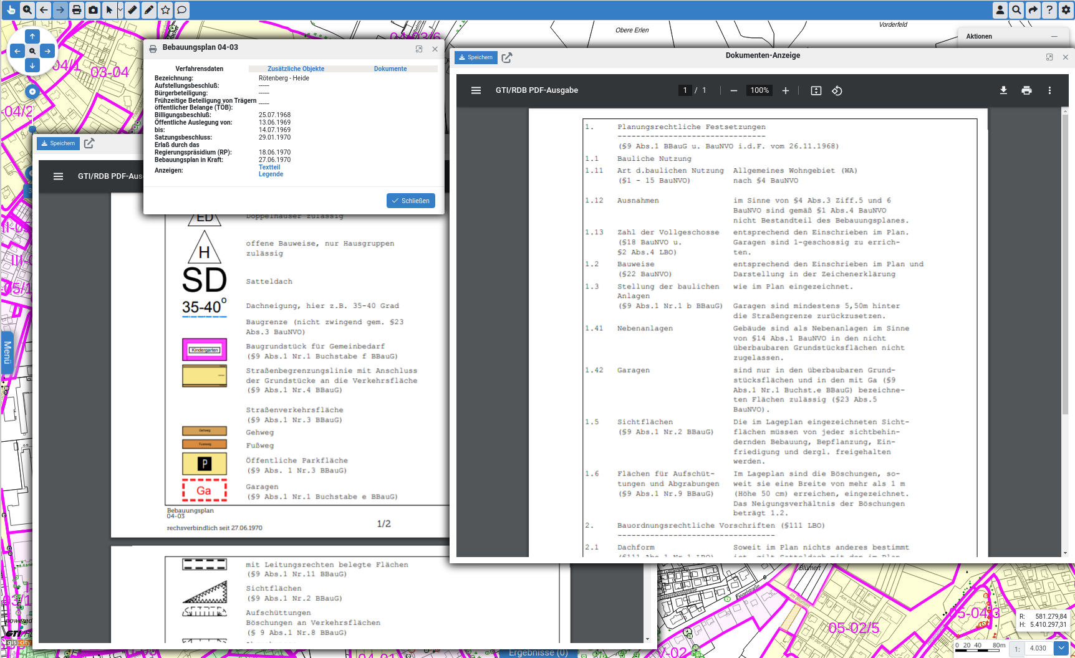Image resolution: width=1075 pixels, height=658 pixels.
Task: Open the PDF viewer three-dot menu
Action: tap(1049, 91)
